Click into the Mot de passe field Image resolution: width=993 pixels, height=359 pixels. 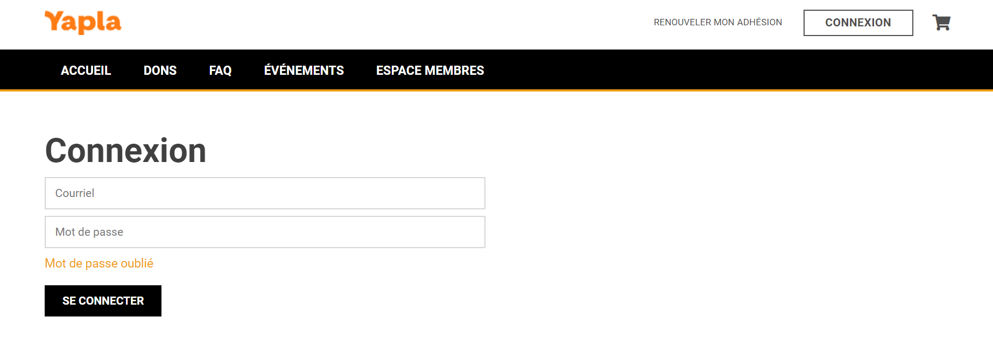[x=265, y=232]
